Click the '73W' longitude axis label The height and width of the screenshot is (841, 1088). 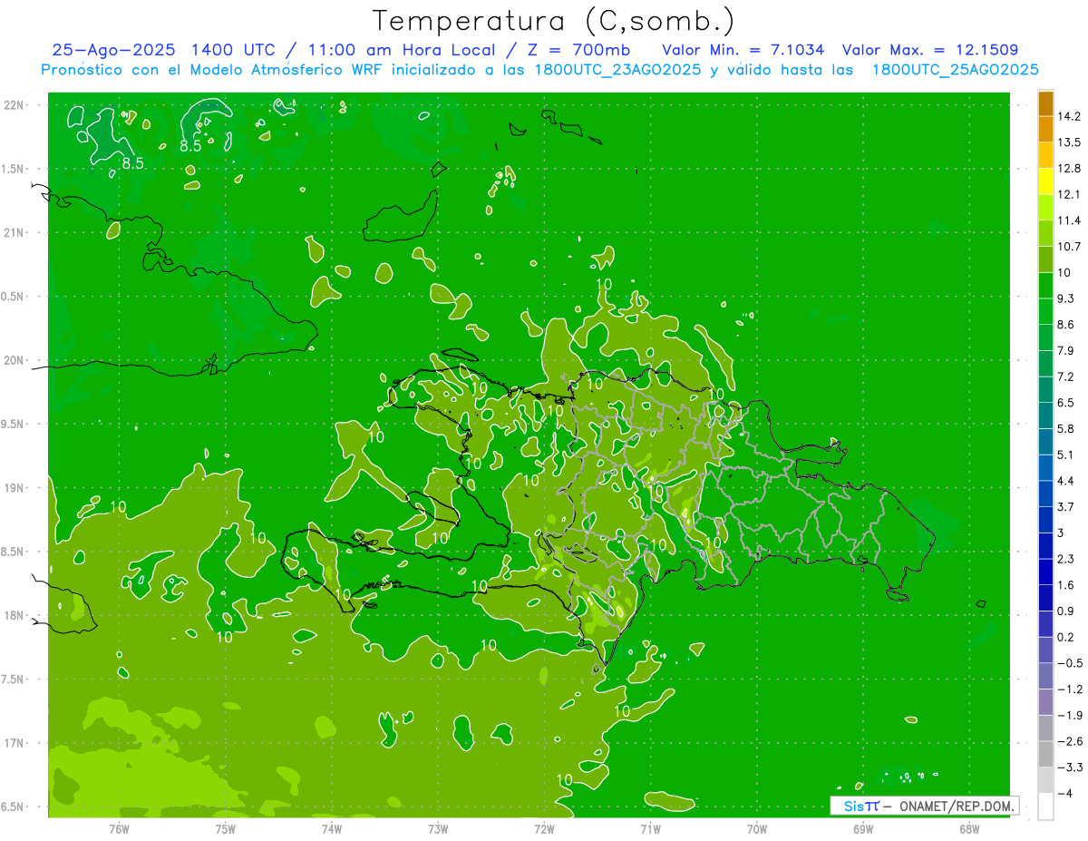point(438,829)
